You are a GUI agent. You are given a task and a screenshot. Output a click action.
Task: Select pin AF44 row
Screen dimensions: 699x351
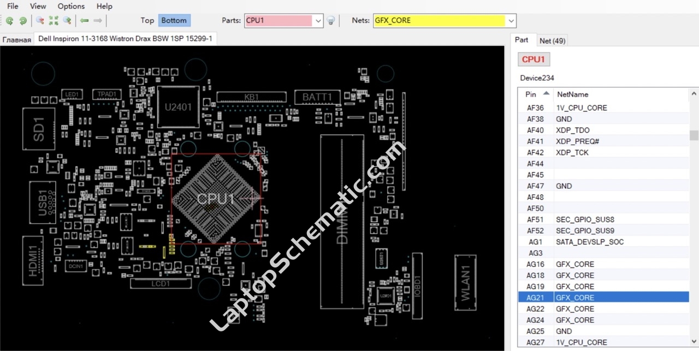[x=603, y=164]
